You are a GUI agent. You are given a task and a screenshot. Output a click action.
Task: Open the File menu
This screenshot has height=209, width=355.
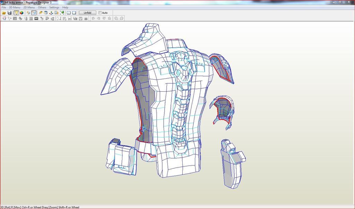coord(4,7)
